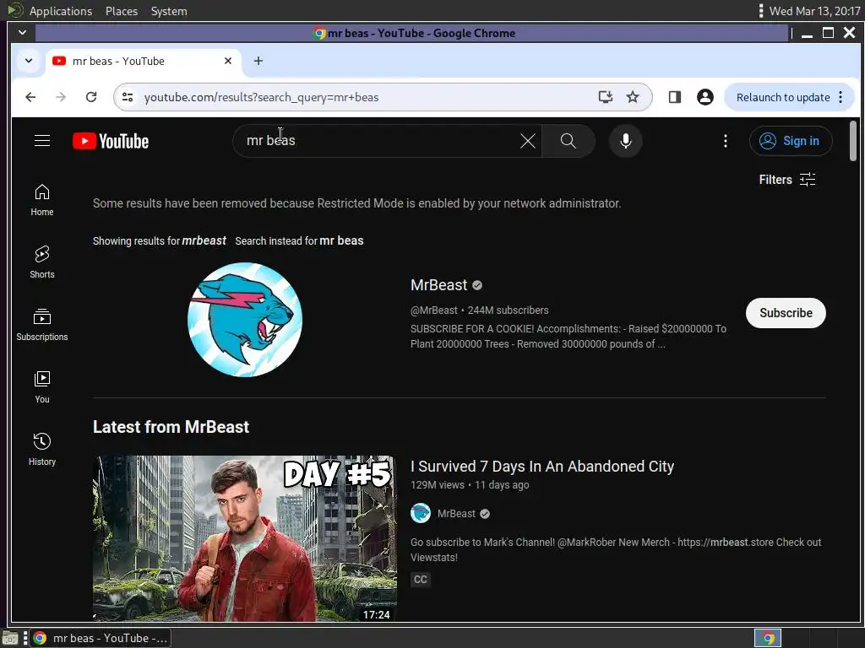Click the YouTube logo
865x648 pixels.
coord(111,141)
